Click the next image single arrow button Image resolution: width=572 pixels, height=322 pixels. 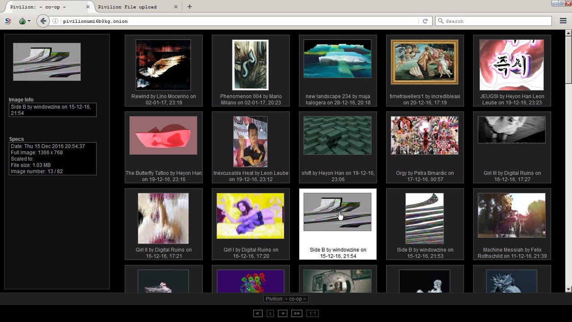point(282,313)
